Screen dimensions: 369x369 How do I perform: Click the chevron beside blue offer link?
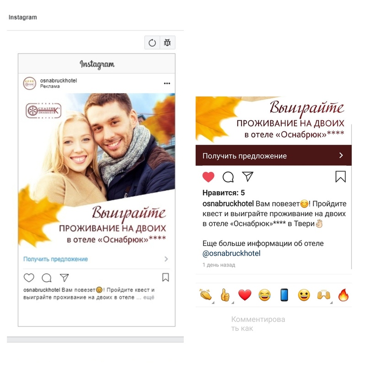[x=166, y=259]
